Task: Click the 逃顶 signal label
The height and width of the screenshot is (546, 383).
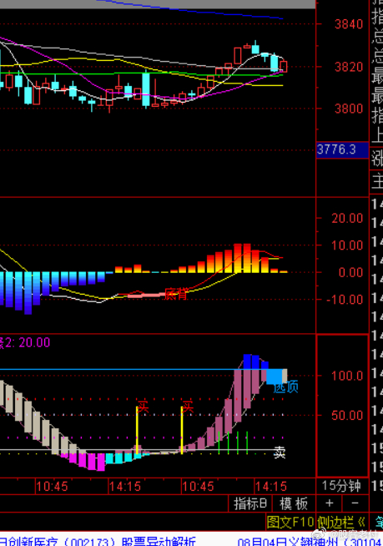Action: 286,387
